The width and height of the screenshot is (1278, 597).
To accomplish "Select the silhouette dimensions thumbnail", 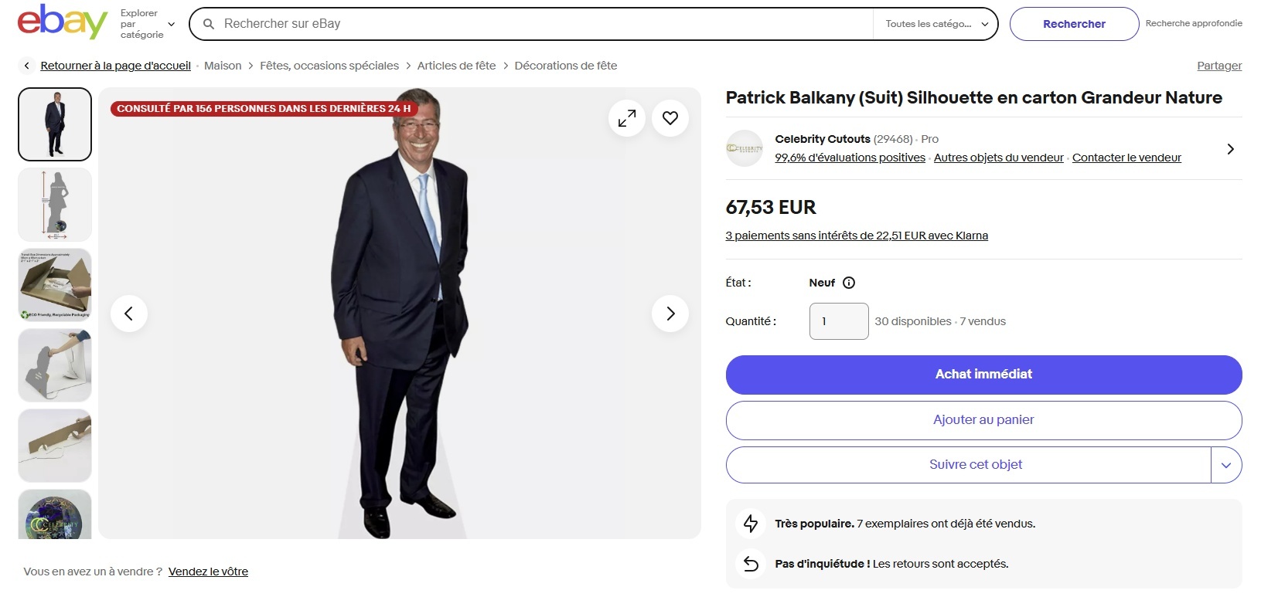I will [55, 205].
